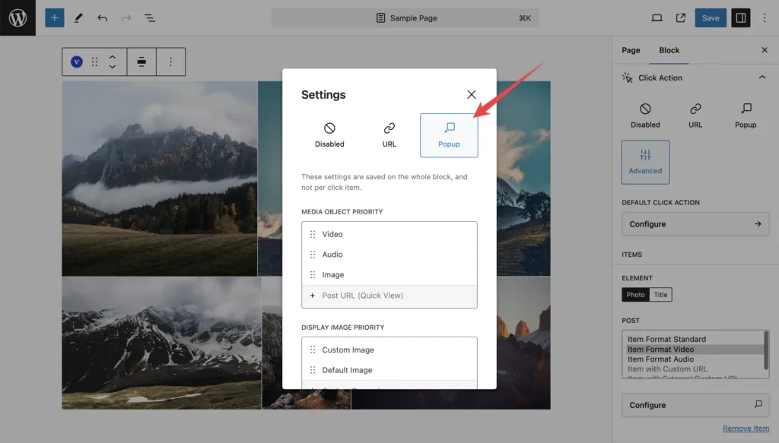View the page in a new tab
This screenshot has height=443, width=779.
pos(681,18)
